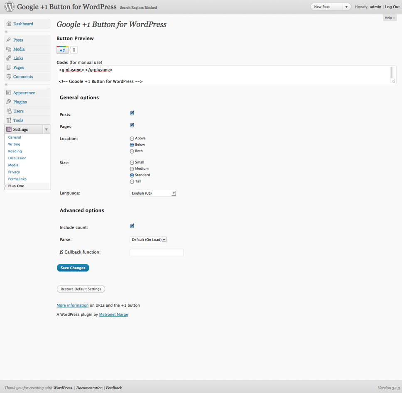The width and height of the screenshot is (402, 393).
Task: Select the Medium size radio button
Action: pos(132,169)
